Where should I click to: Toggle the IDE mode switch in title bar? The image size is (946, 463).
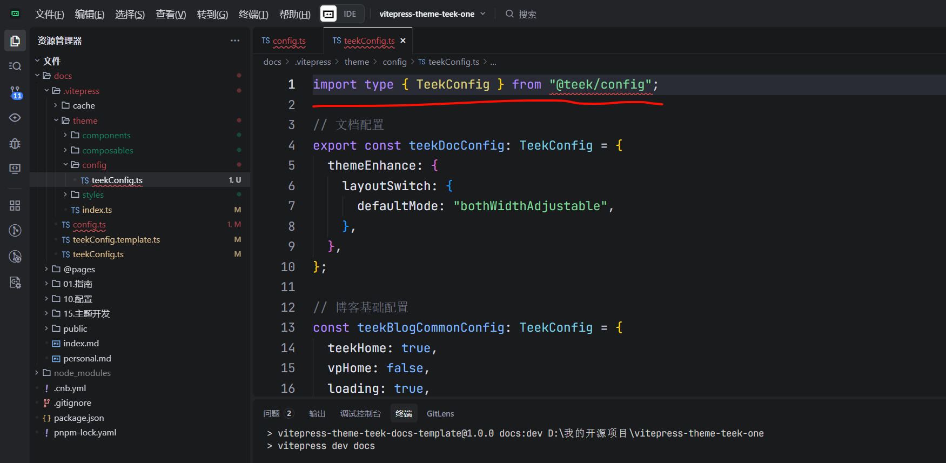pyautogui.click(x=341, y=14)
